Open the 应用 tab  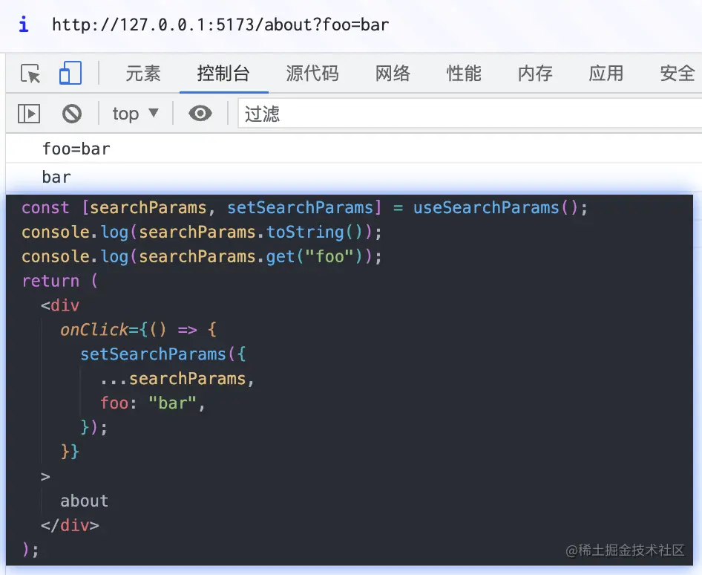606,74
